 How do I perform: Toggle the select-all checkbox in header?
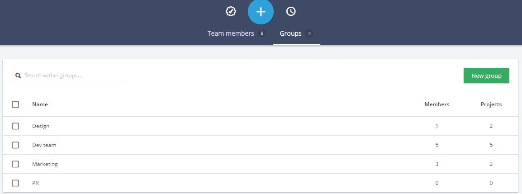click(15, 104)
